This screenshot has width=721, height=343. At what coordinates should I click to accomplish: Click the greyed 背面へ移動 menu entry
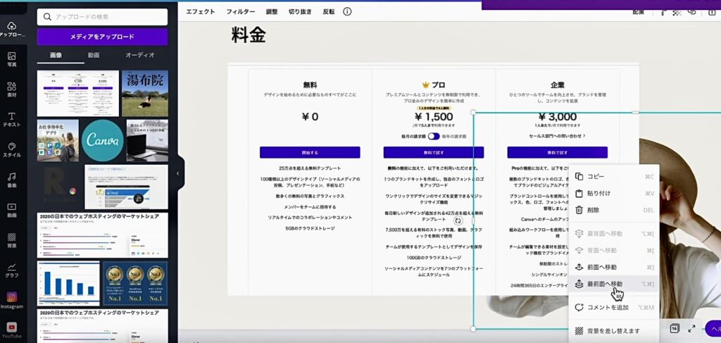click(x=614, y=250)
